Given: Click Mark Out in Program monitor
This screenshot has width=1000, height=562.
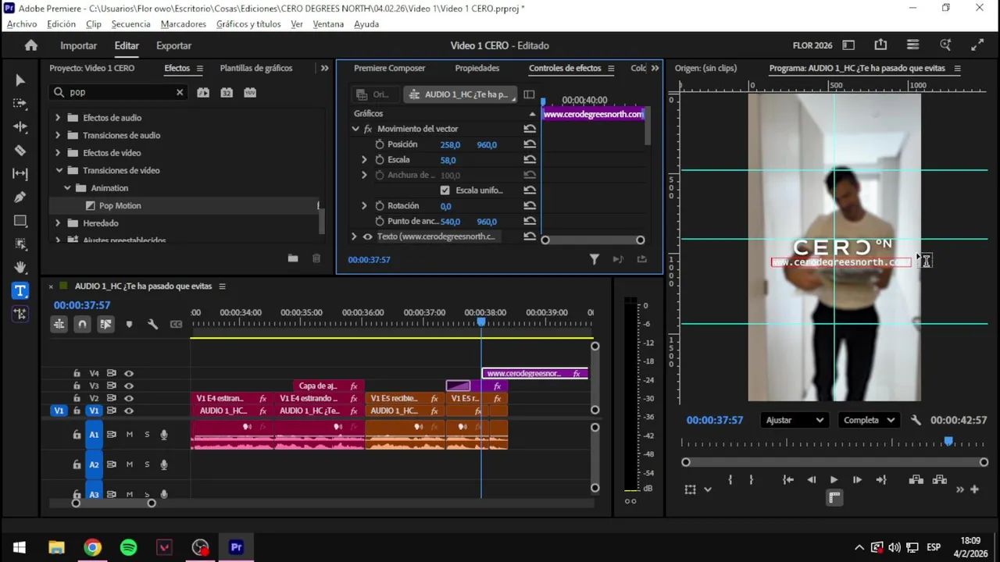Looking at the screenshot, I should pos(752,480).
